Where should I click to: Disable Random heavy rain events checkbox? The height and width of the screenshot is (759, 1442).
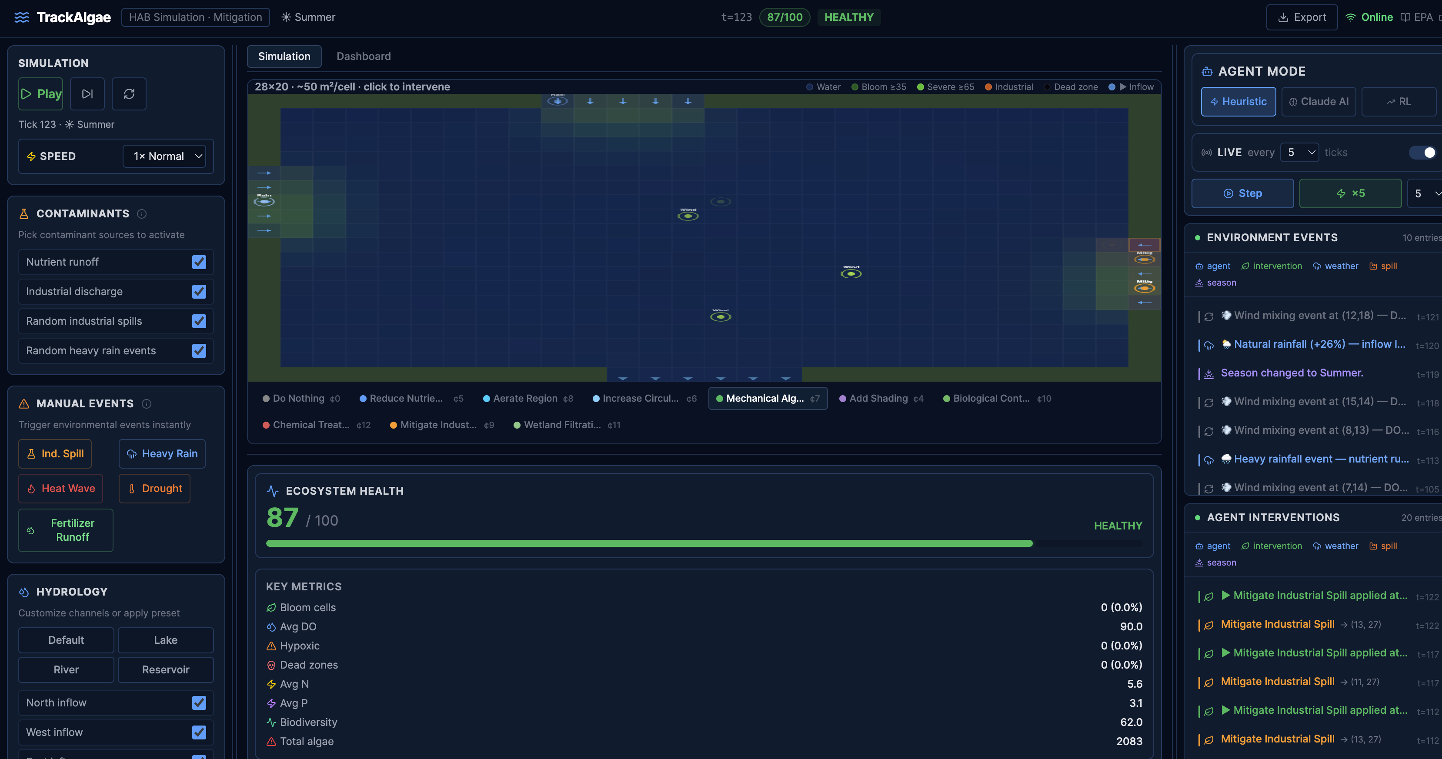199,350
